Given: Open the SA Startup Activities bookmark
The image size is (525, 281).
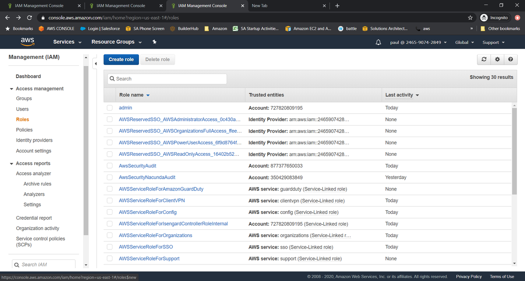Looking at the screenshot, I should click(x=256, y=28).
